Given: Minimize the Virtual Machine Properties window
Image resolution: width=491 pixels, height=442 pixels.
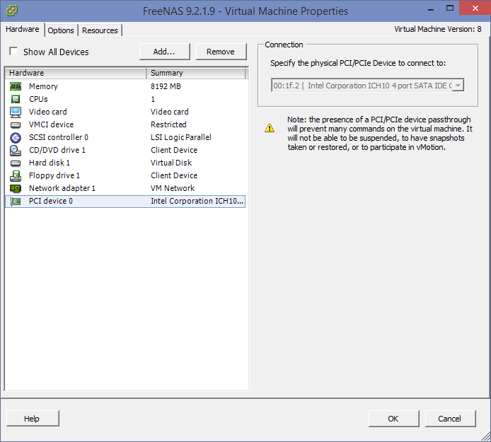Looking at the screenshot, I should coord(431,8).
